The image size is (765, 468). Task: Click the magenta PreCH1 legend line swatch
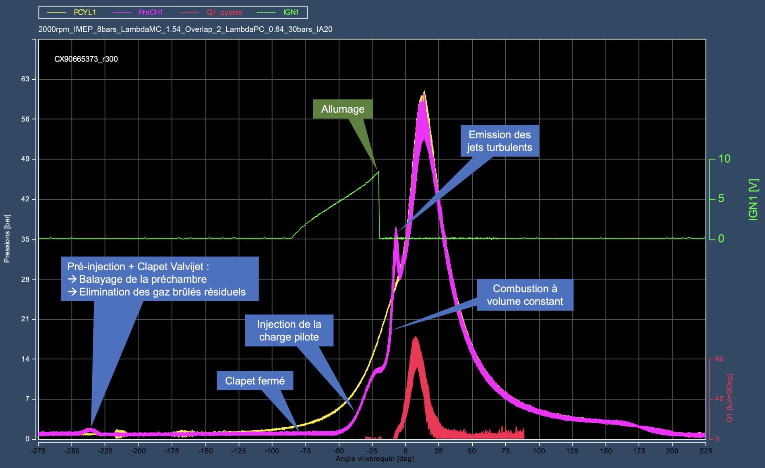[x=122, y=12]
